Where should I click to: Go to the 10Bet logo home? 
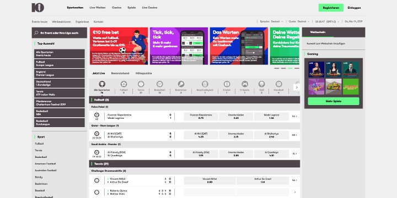pos(38,8)
